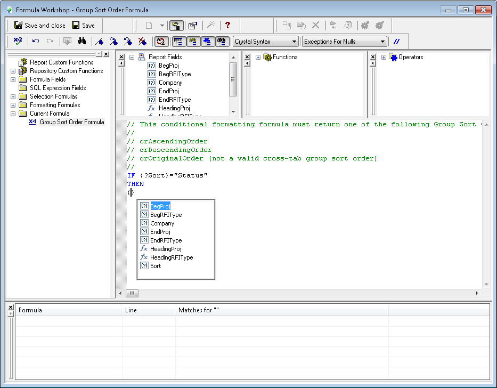Image resolution: width=497 pixels, height=388 pixels.
Task: Choose Sort from the autocomplete list
Action: (156, 266)
